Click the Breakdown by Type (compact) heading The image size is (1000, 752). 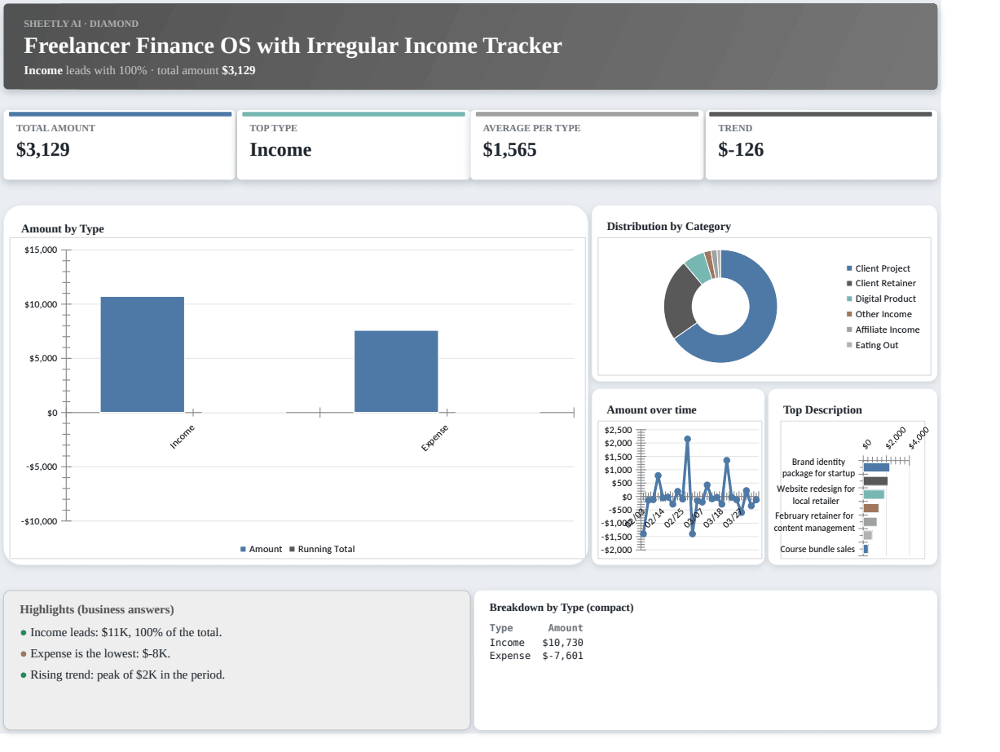pos(562,608)
